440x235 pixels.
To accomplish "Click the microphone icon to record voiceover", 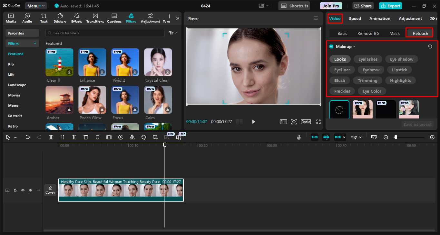I will [298, 137].
